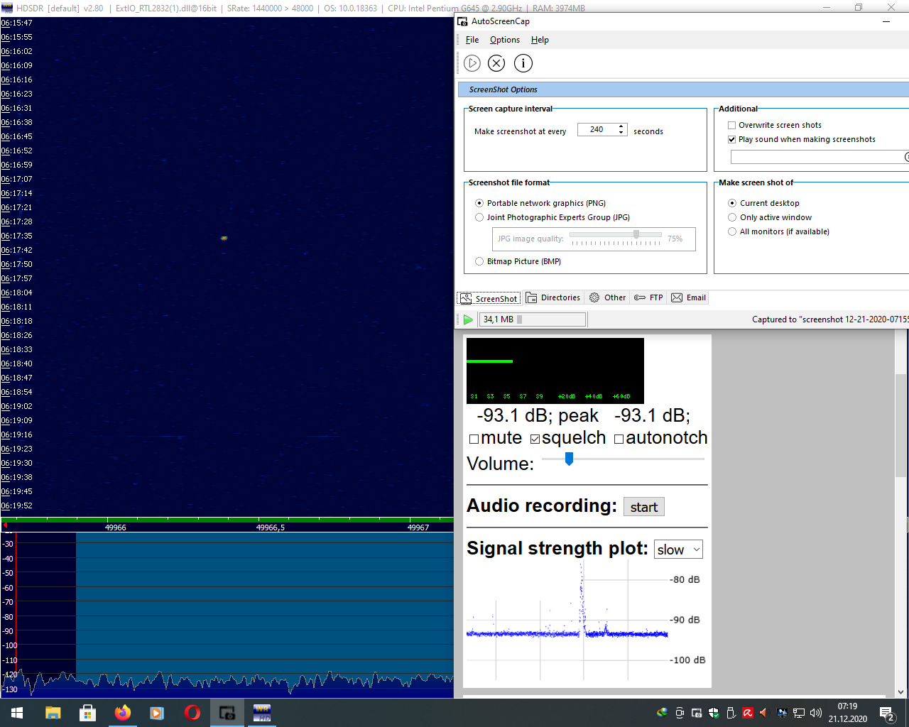This screenshot has width=909, height=727.
Task: Switch to the FTP tab
Action: point(648,298)
